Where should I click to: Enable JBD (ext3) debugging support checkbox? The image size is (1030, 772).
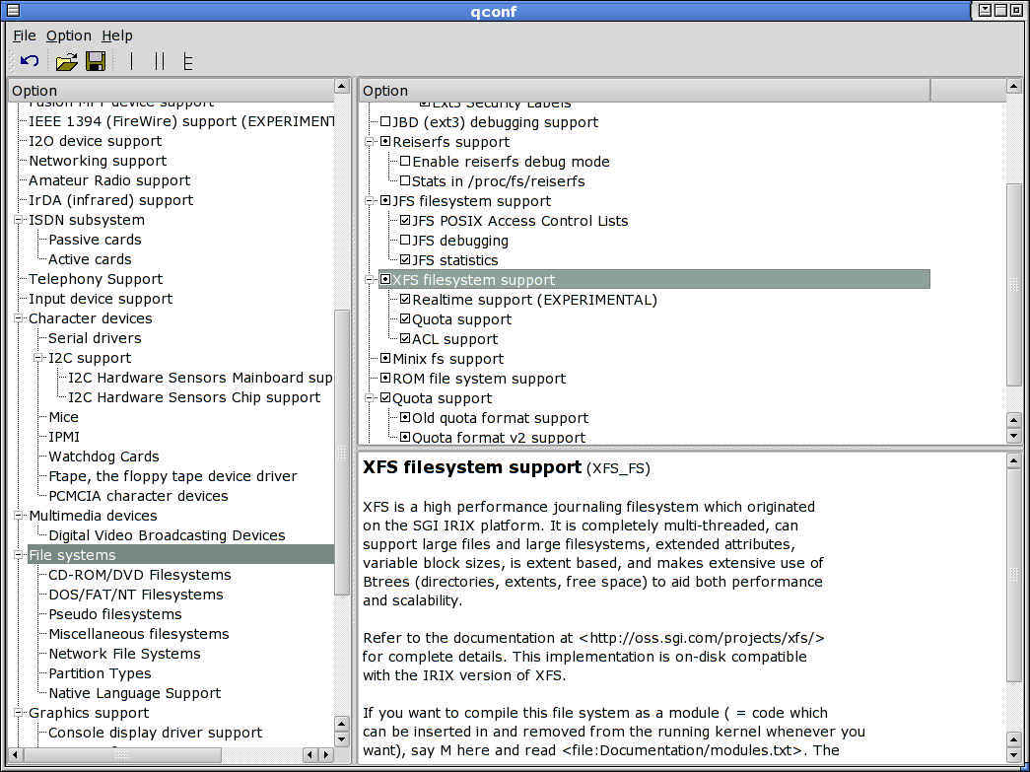pyautogui.click(x=385, y=122)
